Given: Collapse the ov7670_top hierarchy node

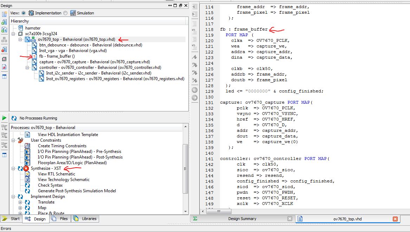Looking at the screenshot, I should (20, 39).
